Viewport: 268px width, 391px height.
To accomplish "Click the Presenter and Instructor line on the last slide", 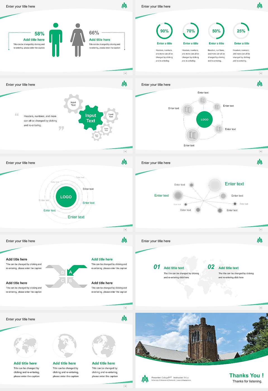I will pos(170,378).
